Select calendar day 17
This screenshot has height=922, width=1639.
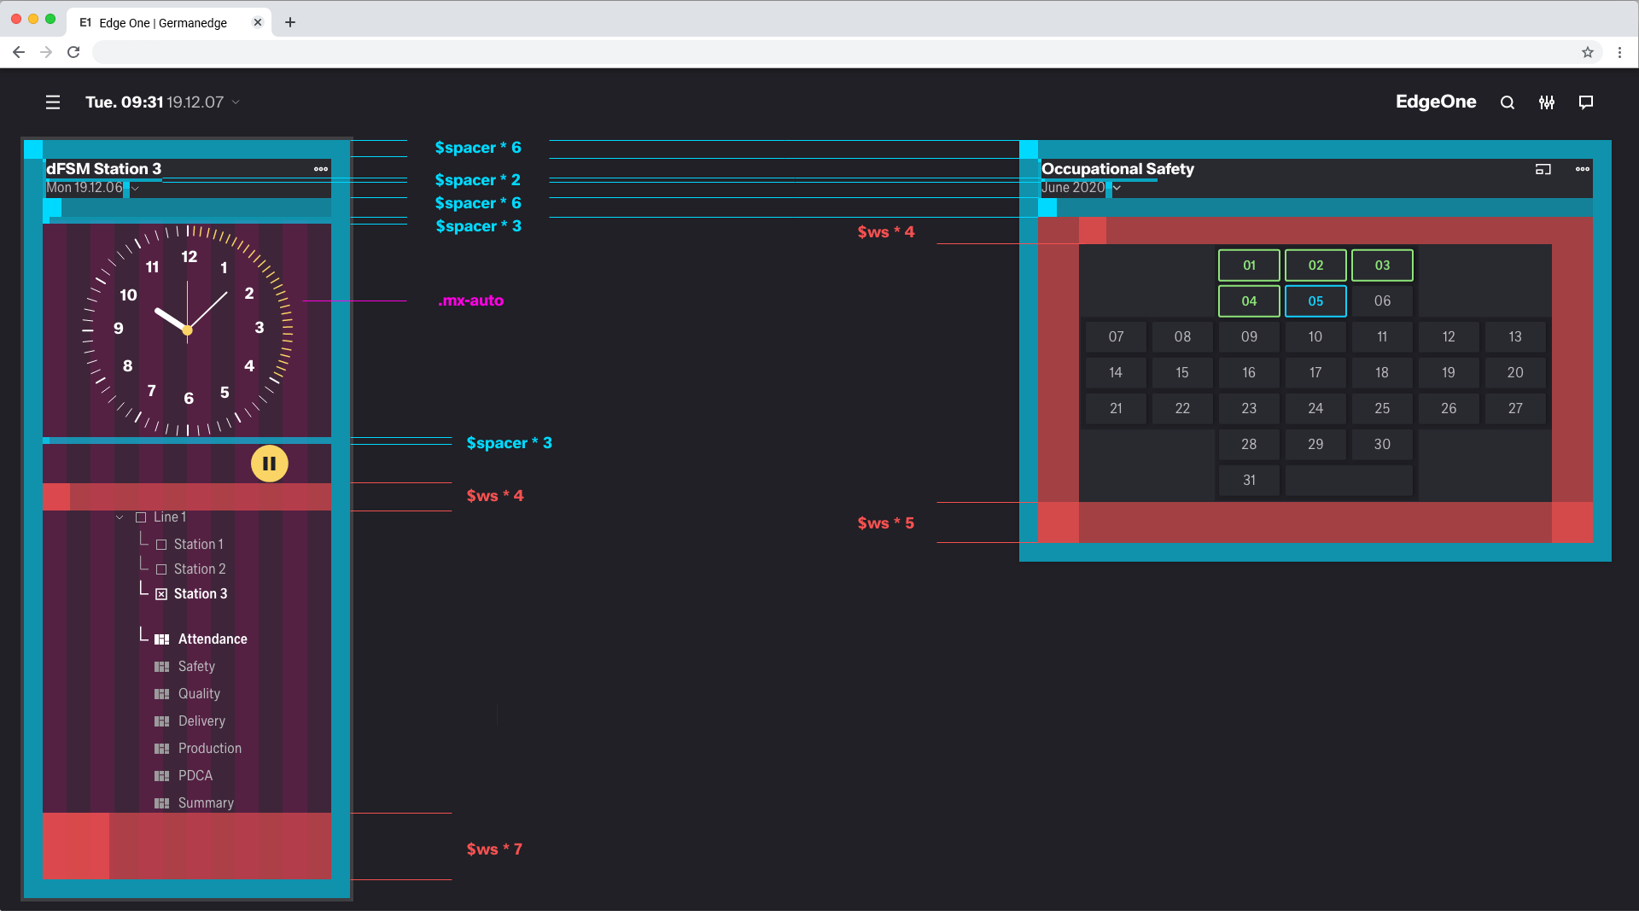1315,373
